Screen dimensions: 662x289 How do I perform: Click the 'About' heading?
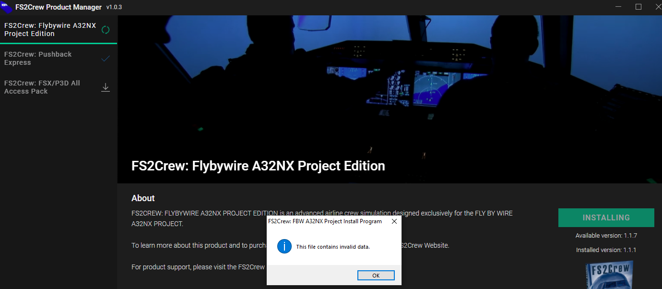tap(143, 198)
